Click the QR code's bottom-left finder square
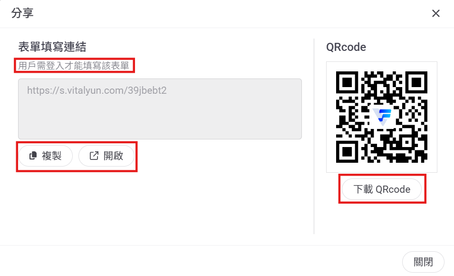The width and height of the screenshot is (454, 276). 347,152
